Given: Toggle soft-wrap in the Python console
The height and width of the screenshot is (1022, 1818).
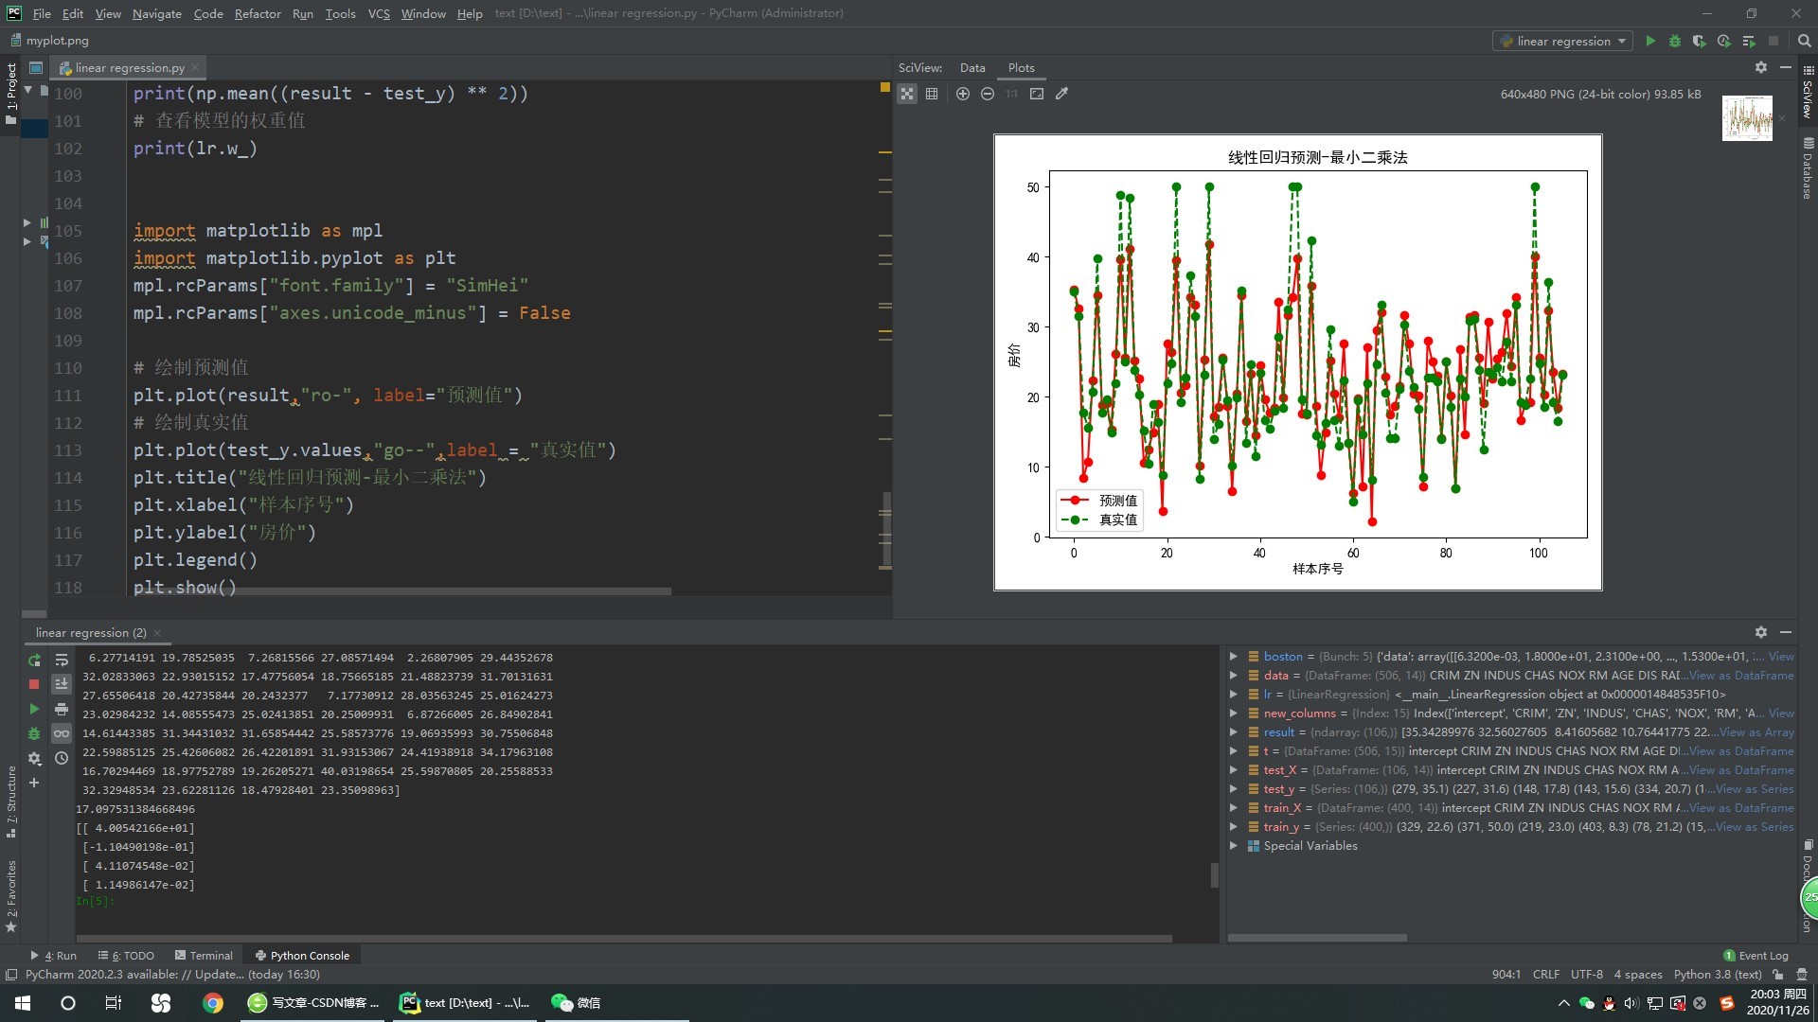Looking at the screenshot, I should pyautogui.click(x=62, y=660).
